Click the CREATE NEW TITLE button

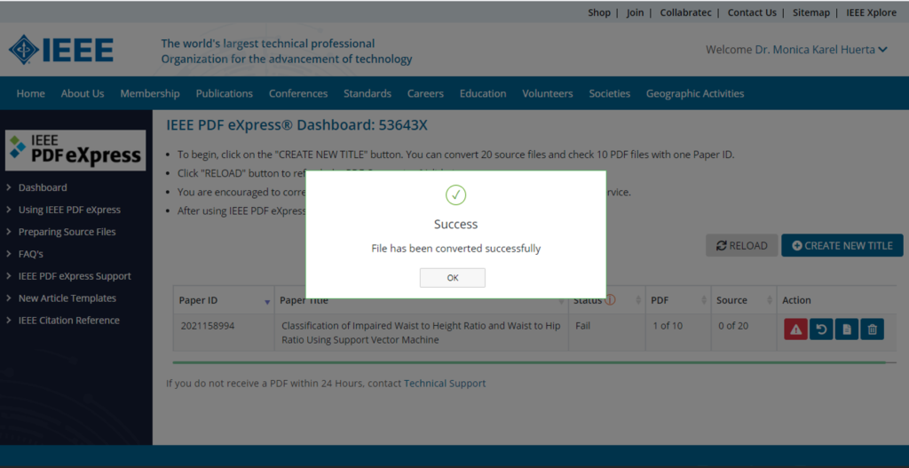pyautogui.click(x=842, y=245)
